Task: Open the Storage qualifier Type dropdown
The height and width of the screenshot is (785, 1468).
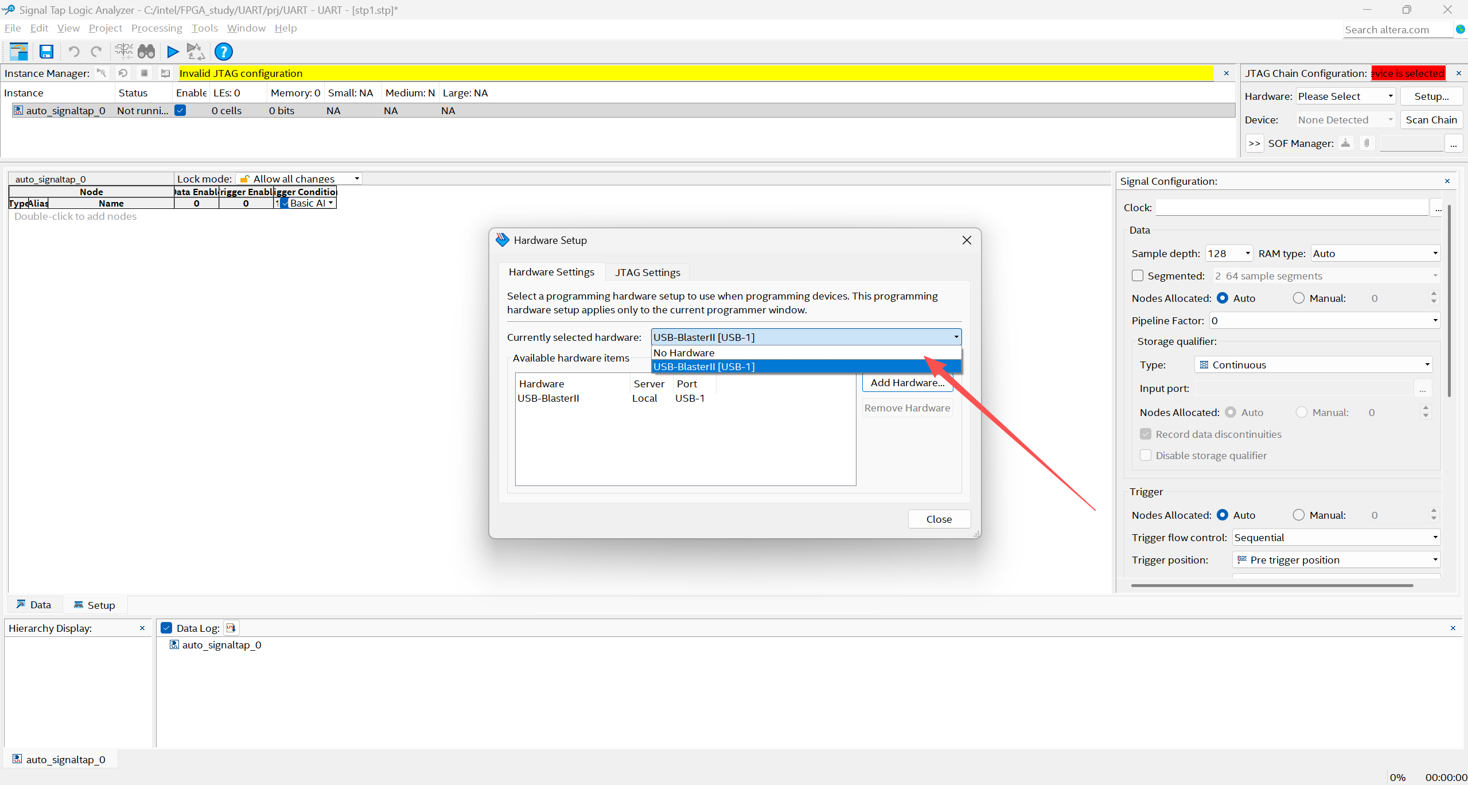Action: point(1313,364)
